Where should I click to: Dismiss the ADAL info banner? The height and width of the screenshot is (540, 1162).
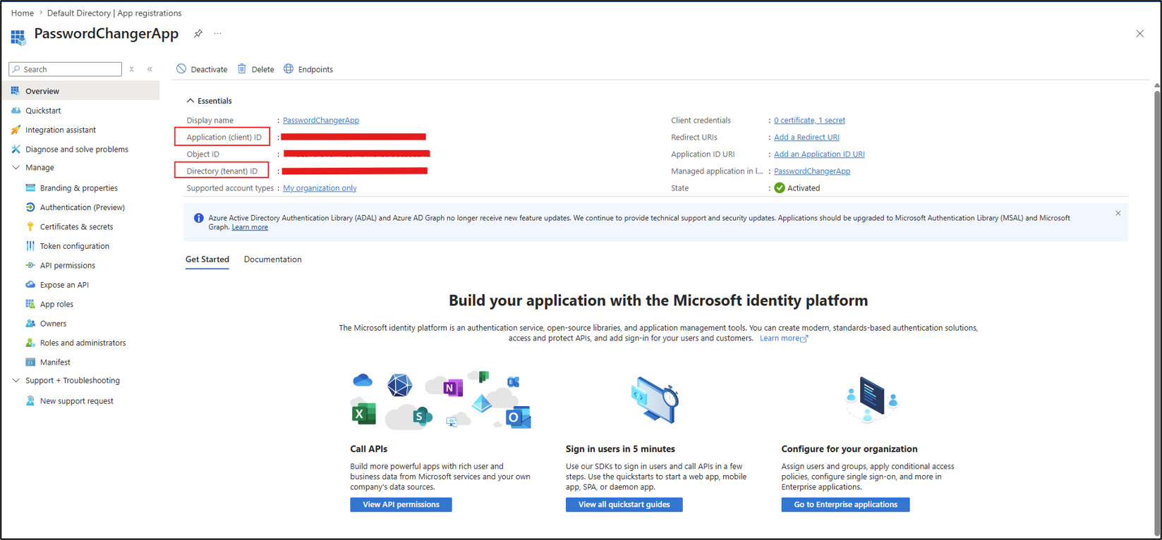pos(1118,214)
